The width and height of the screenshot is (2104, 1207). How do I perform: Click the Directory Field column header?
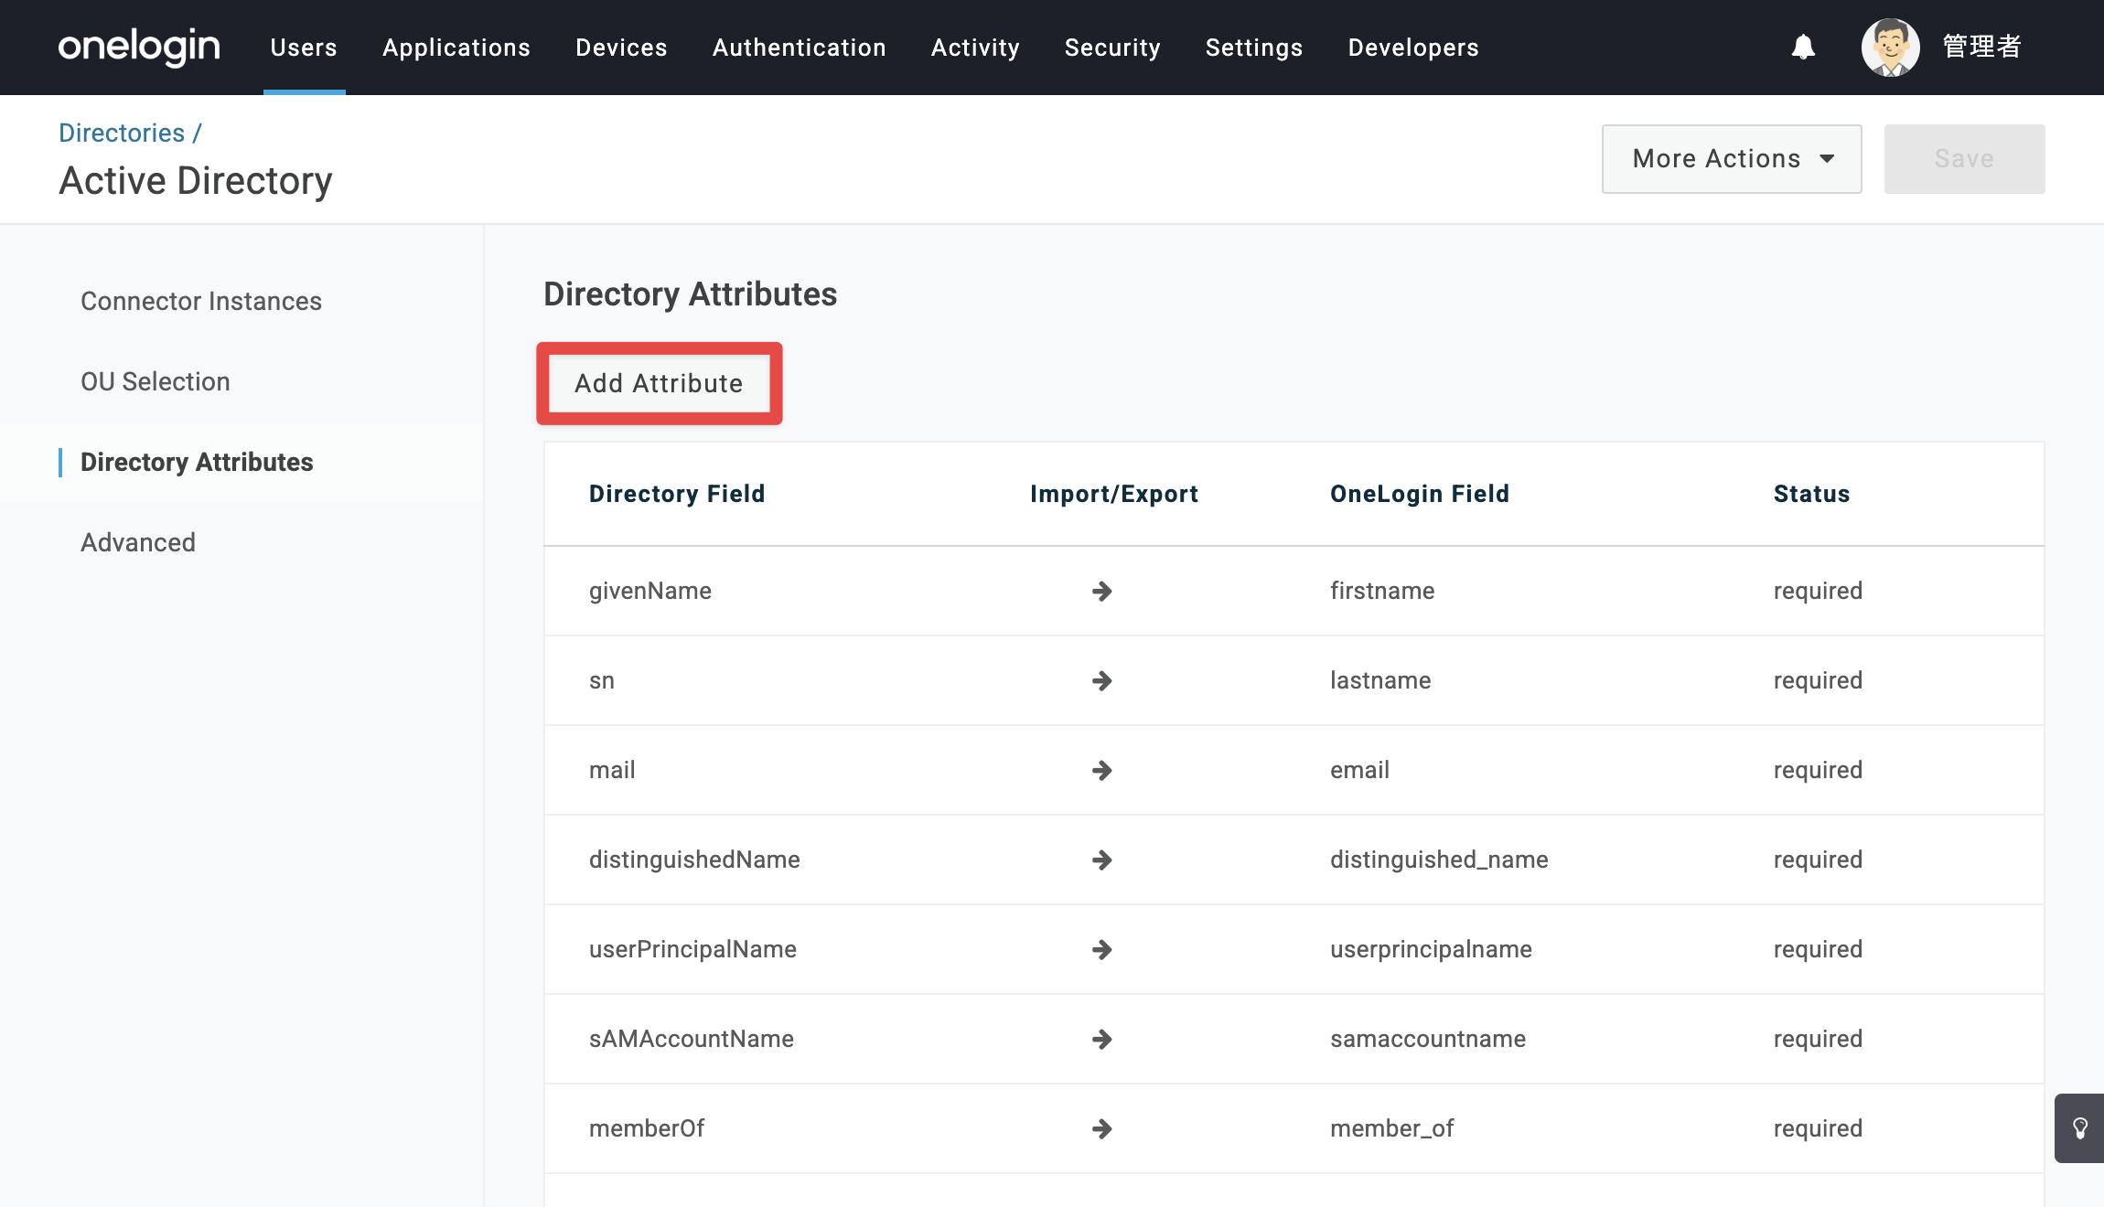click(677, 495)
